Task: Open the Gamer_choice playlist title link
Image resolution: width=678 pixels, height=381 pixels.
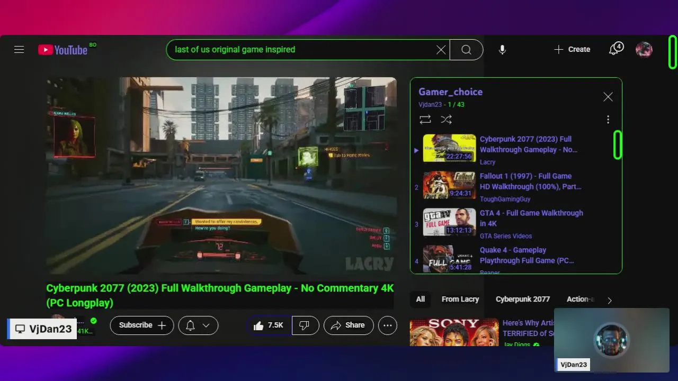Action: (450, 92)
